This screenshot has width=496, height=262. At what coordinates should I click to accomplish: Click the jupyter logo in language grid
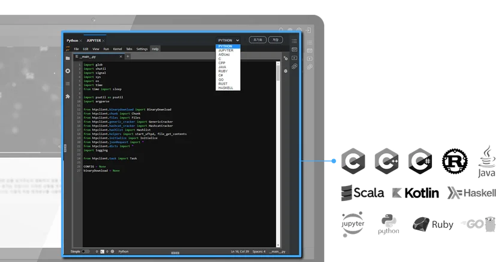353,224
